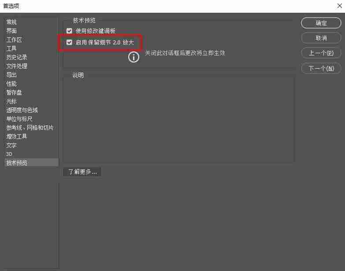Screen dimensions: 345x271
Task: Select 光标 preferences category
Action: click(x=11, y=101)
